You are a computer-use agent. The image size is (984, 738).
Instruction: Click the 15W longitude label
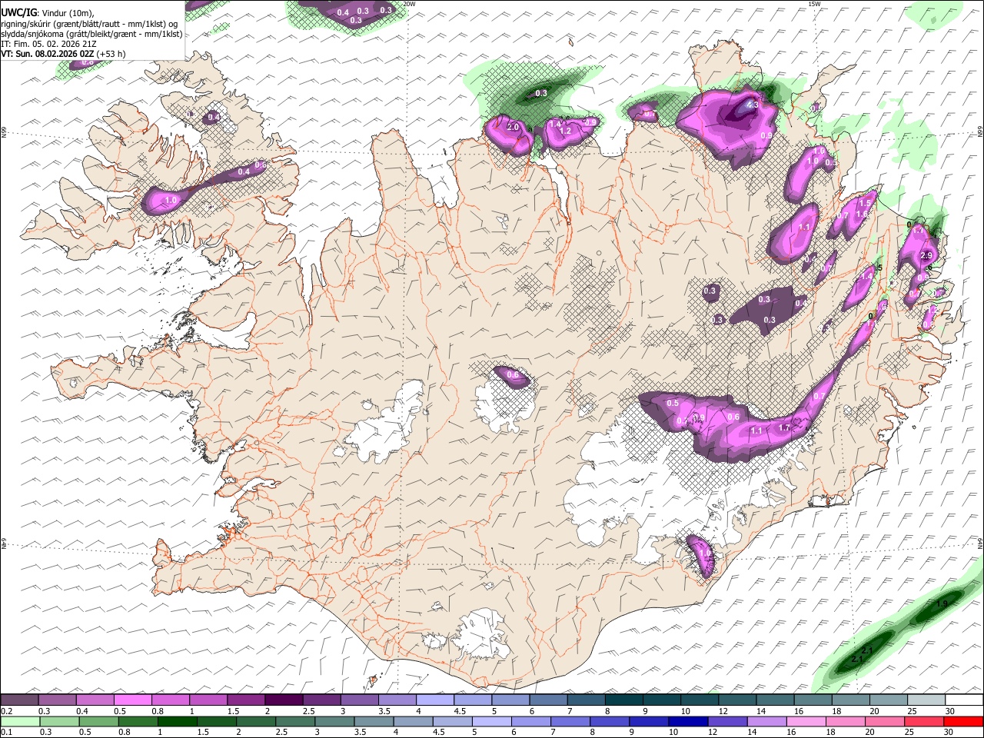coord(814,4)
